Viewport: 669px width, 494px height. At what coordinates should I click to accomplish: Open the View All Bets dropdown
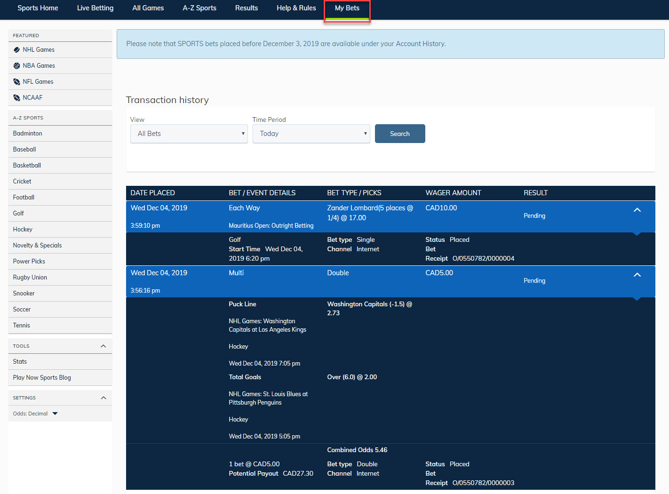189,134
